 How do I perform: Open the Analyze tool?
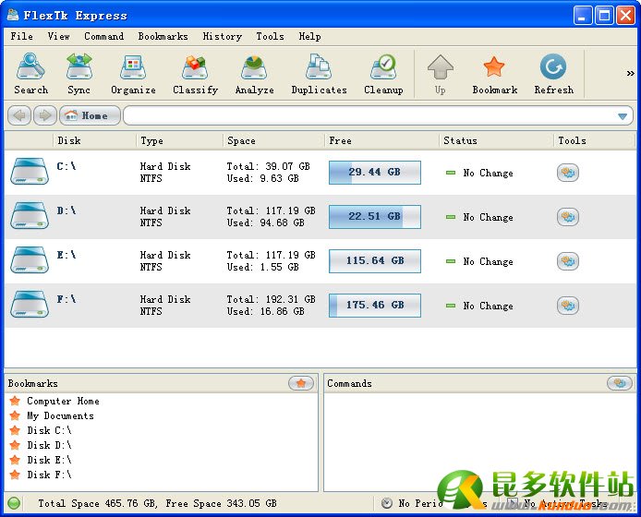(254, 73)
